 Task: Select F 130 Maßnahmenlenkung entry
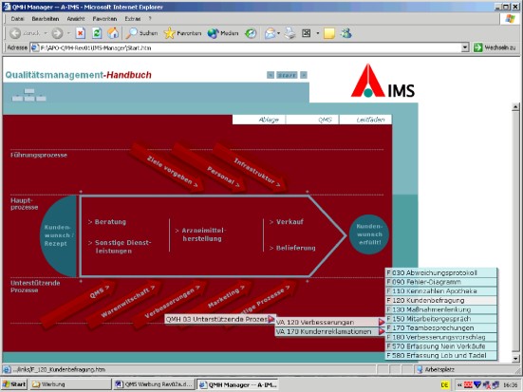pos(441,309)
